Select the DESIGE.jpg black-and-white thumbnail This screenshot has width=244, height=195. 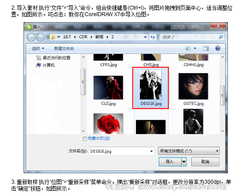150,84
